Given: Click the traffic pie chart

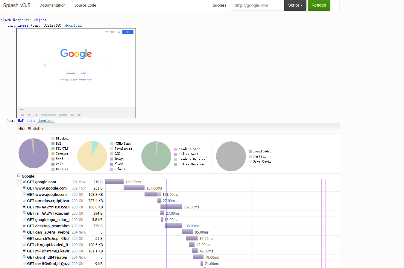Looking at the screenshot, I should point(156,156).
